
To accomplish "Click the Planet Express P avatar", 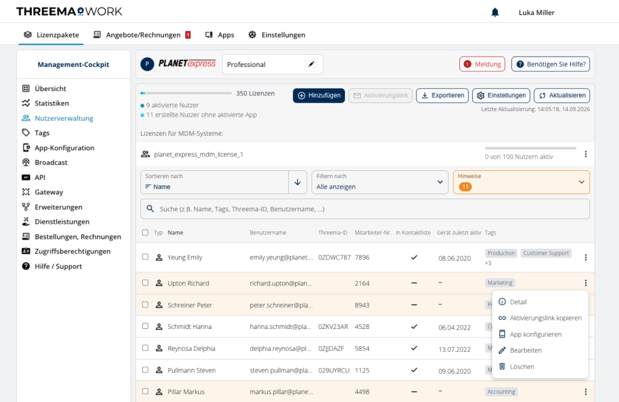I will coord(147,64).
